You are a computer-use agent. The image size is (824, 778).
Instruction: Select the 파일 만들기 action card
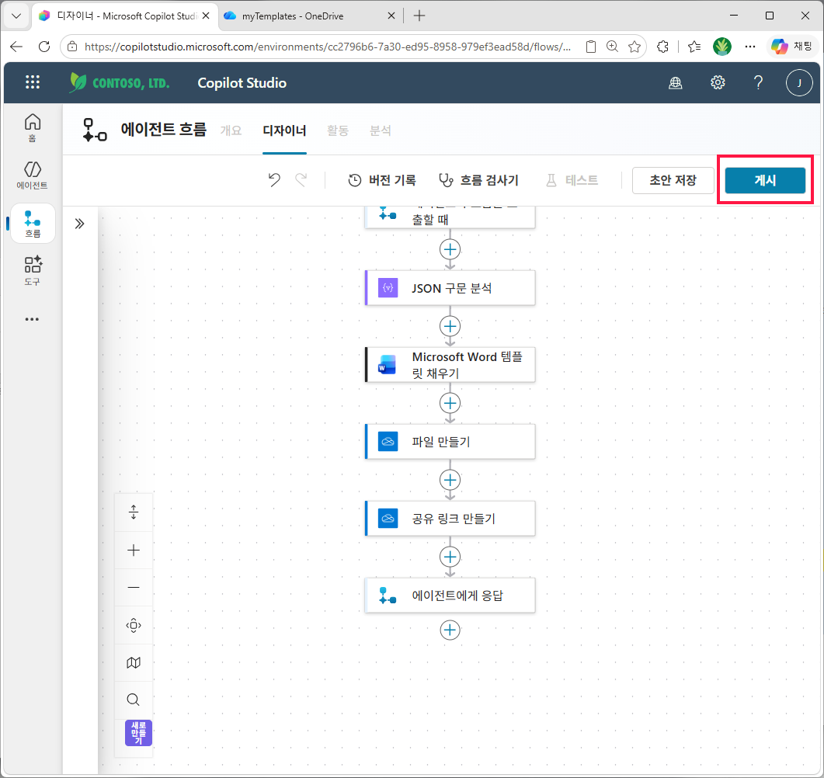[450, 442]
